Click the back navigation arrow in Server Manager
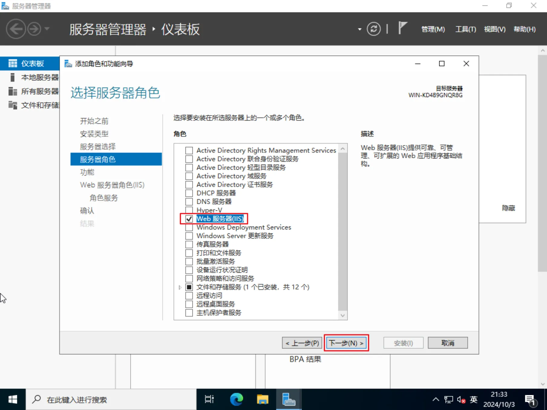 16,29
